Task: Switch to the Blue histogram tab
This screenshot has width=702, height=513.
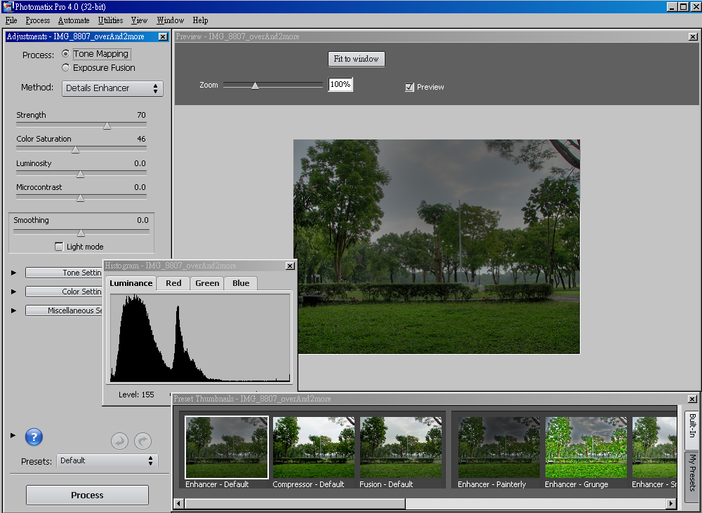Action: 241,283
